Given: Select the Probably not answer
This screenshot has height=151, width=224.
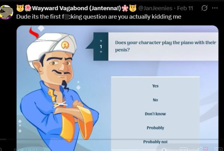Looking at the screenshot, I should tap(155, 142).
